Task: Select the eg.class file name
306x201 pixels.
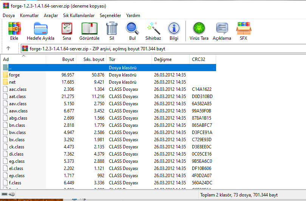Action: [17, 161]
